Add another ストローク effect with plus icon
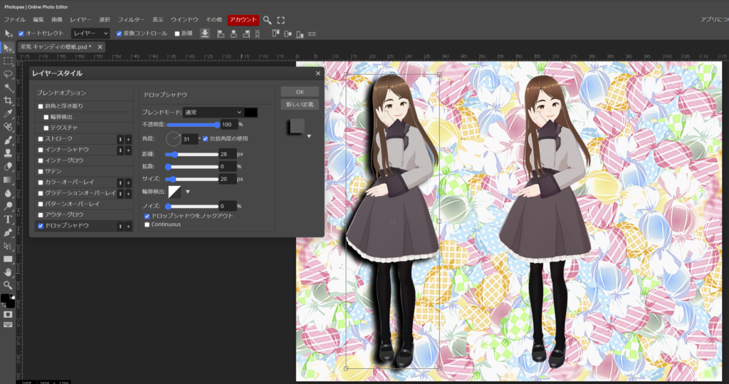 129,139
